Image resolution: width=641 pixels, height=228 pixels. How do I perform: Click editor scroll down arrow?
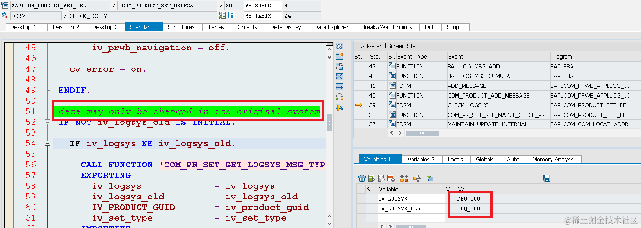click(330, 57)
